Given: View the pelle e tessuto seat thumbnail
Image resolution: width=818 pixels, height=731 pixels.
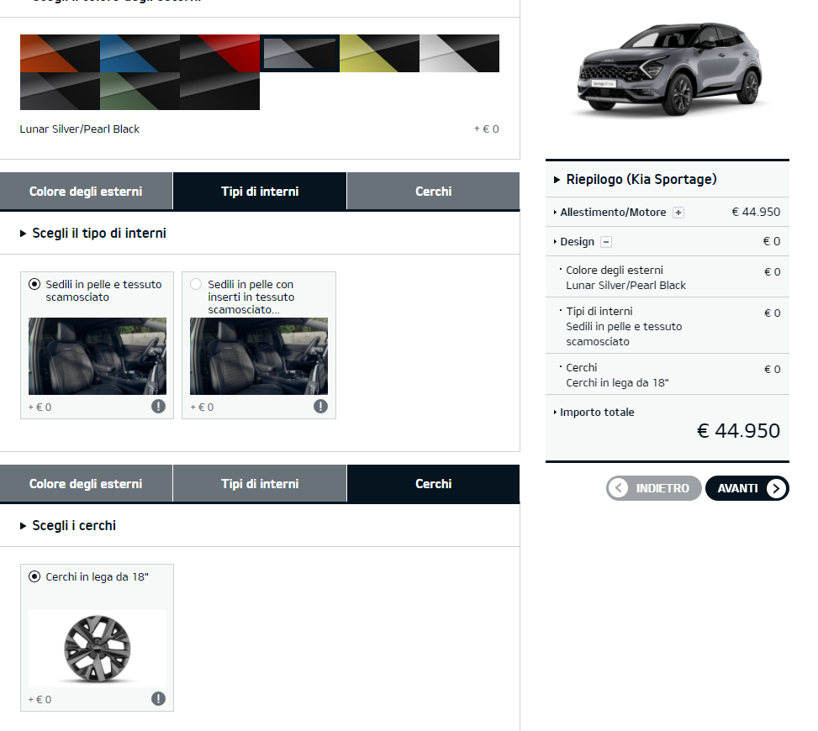Looking at the screenshot, I should point(98,356).
